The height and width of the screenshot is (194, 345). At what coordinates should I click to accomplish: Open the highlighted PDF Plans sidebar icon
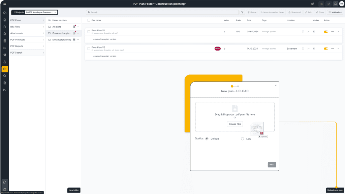pos(5,69)
